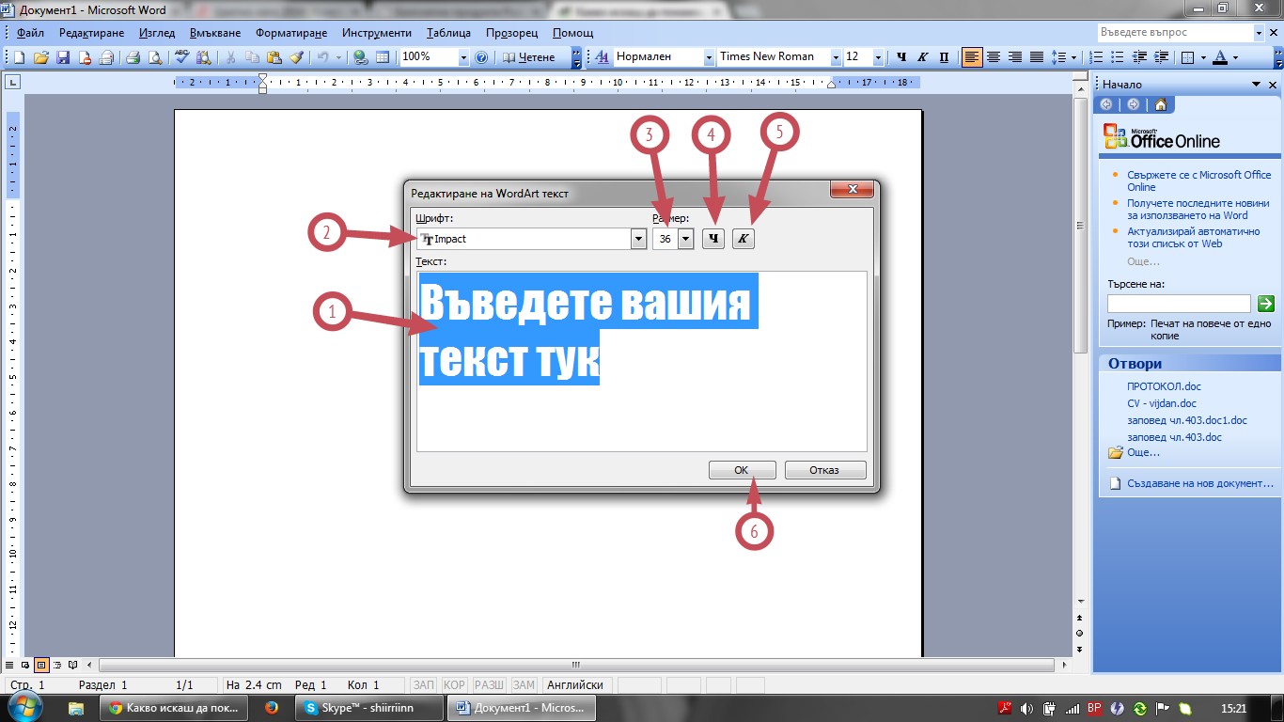Toggle the Align Right button
The width and height of the screenshot is (1284, 722).
coord(1015,57)
